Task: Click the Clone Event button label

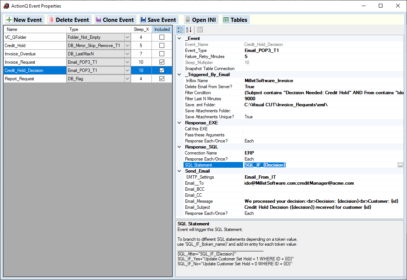Action: (118, 20)
